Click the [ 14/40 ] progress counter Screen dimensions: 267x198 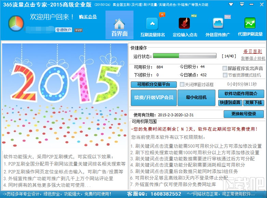pyautogui.click(x=229, y=56)
